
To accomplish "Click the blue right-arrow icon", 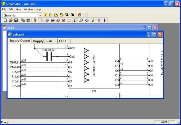I will (x=53, y=20).
